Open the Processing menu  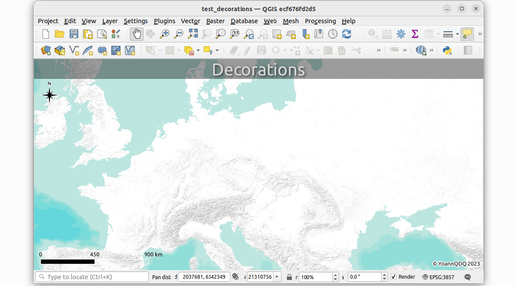pyautogui.click(x=320, y=21)
